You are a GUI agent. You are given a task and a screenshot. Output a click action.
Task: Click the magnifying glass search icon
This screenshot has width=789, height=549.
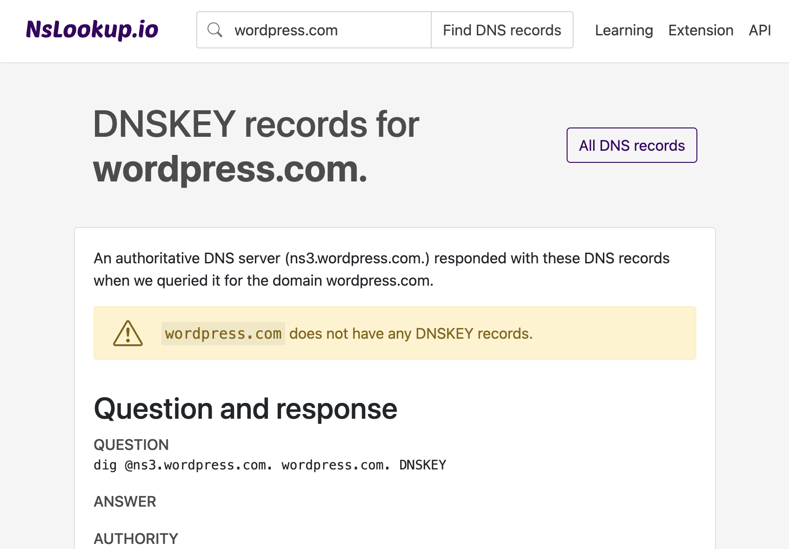point(215,29)
